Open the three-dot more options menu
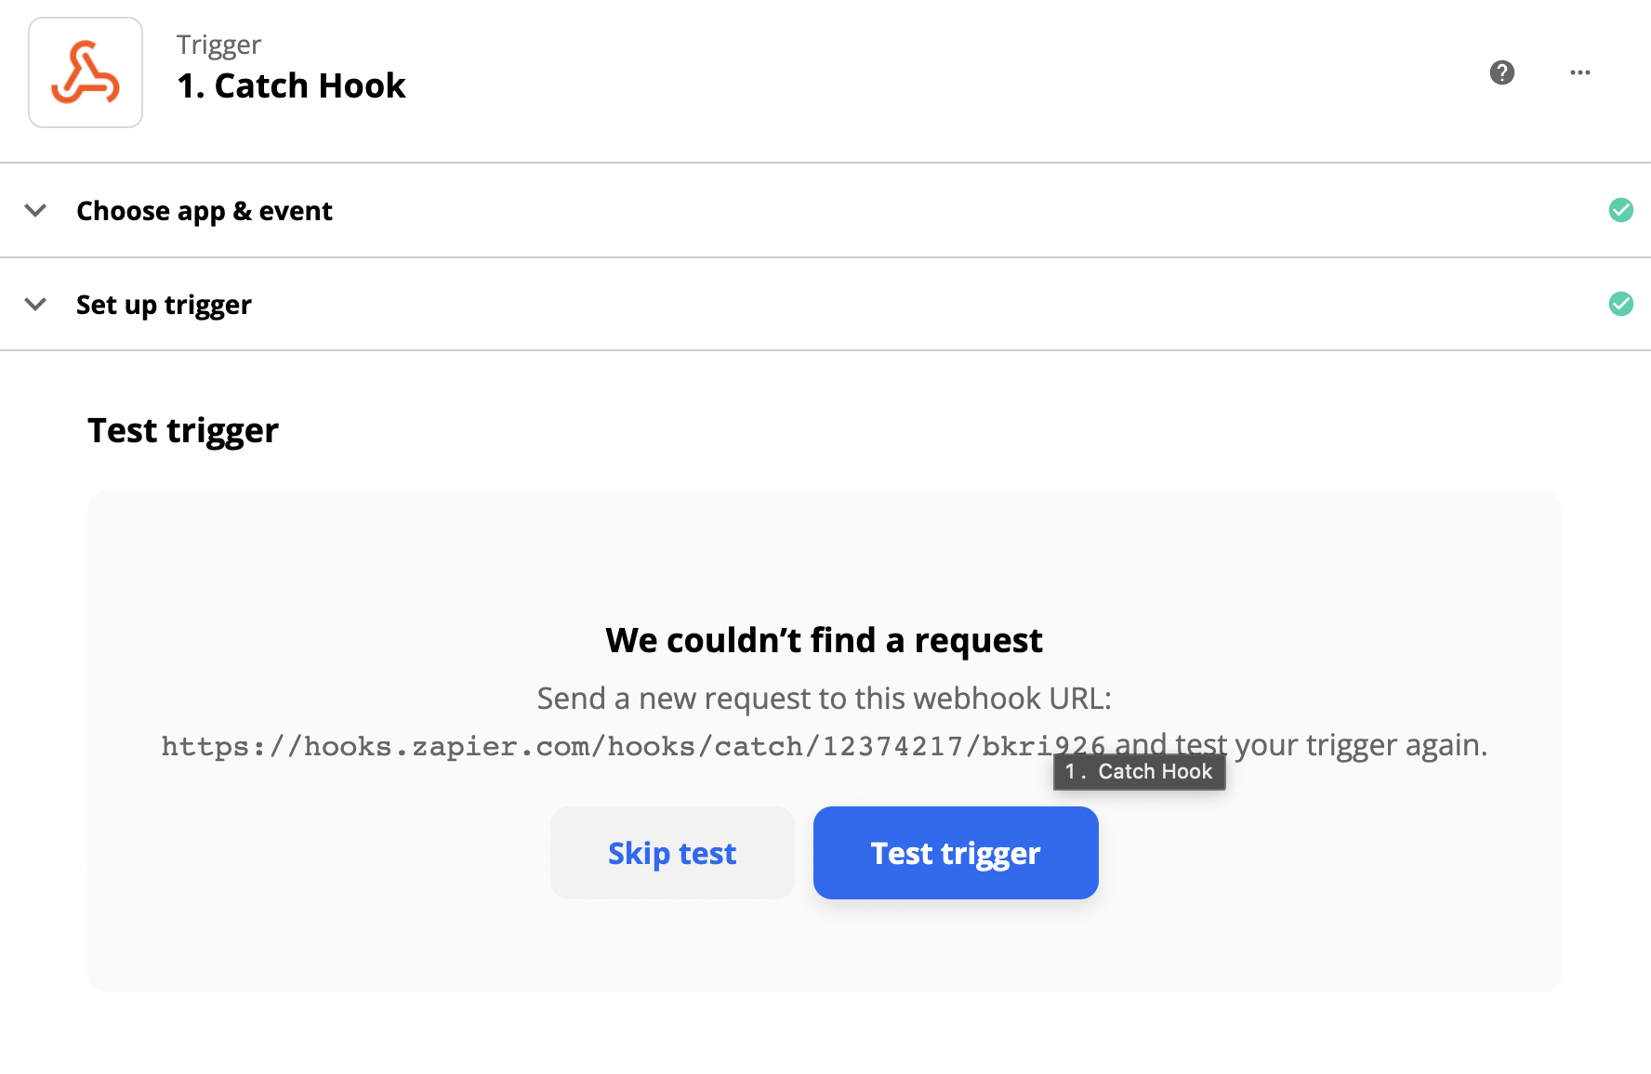Viewport: 1651px width, 1074px height. (x=1580, y=72)
